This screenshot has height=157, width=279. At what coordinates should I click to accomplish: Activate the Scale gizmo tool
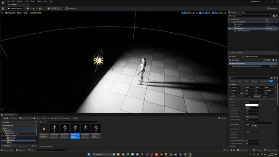tap(191, 13)
